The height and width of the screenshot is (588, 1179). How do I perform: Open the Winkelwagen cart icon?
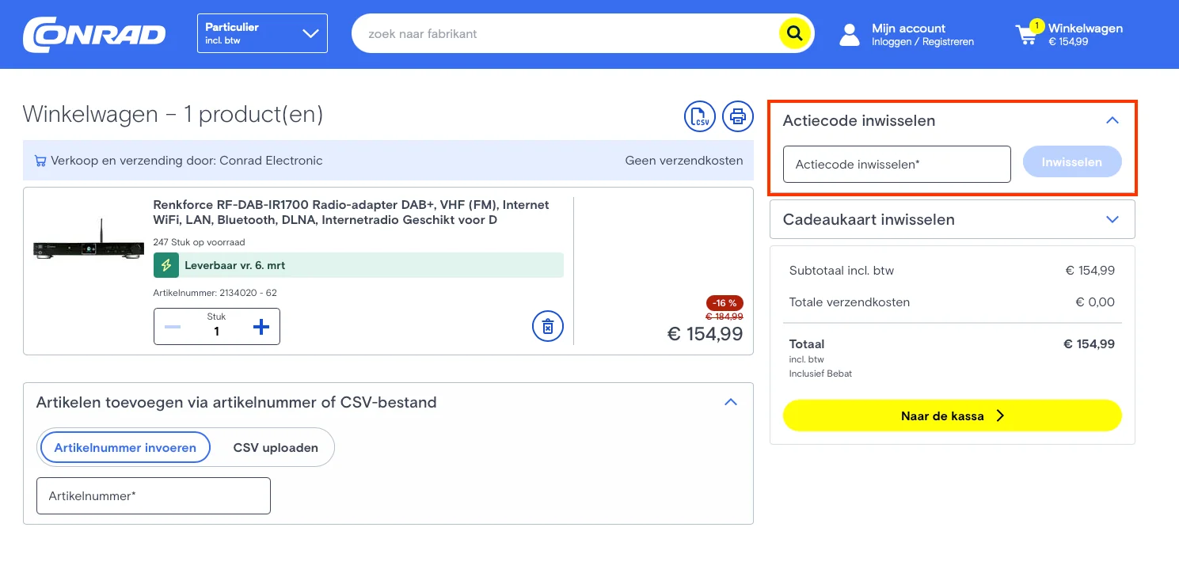point(1027,34)
